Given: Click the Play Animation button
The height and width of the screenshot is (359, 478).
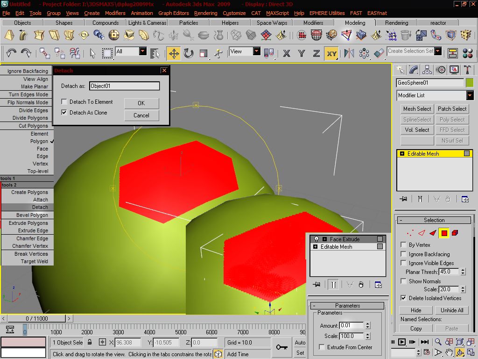Looking at the screenshot, I should 401,342.
